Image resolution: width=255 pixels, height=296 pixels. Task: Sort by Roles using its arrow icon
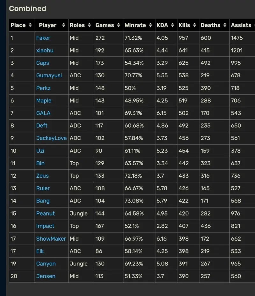pos(89,25)
